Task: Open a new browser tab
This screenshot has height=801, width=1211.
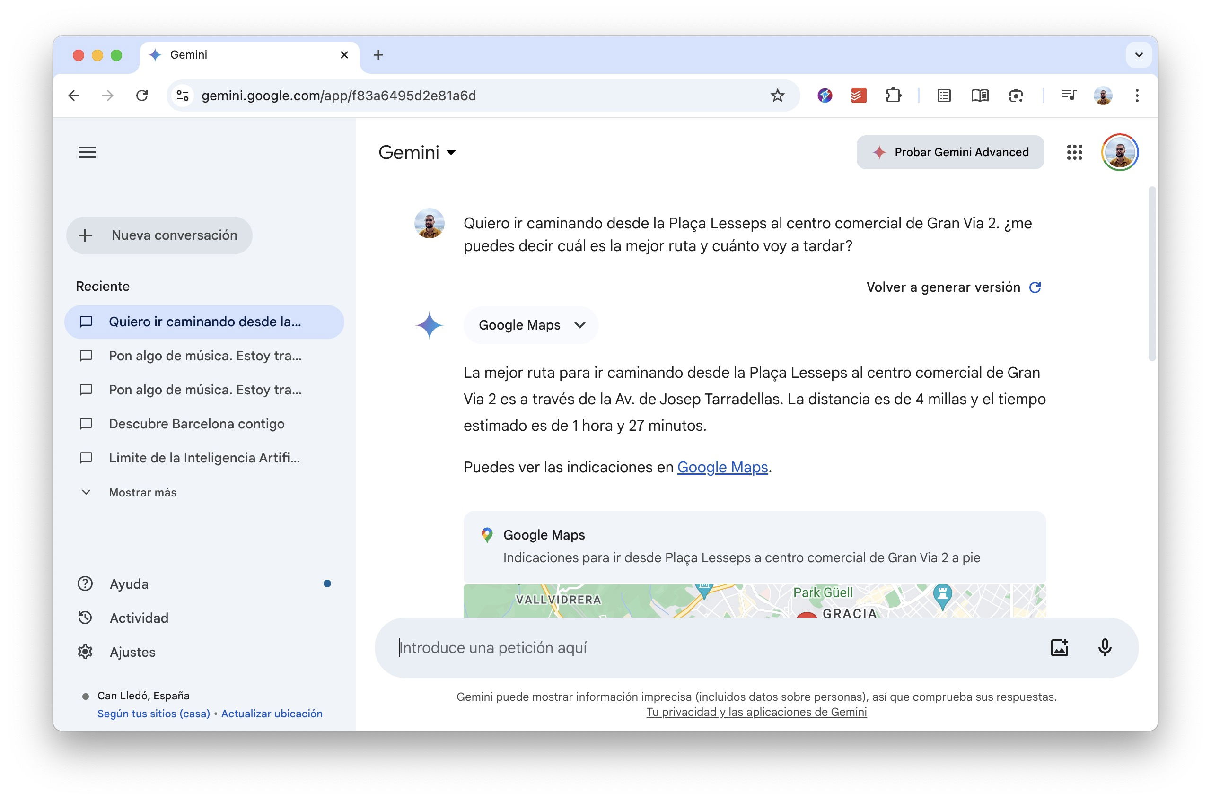Action: click(378, 55)
